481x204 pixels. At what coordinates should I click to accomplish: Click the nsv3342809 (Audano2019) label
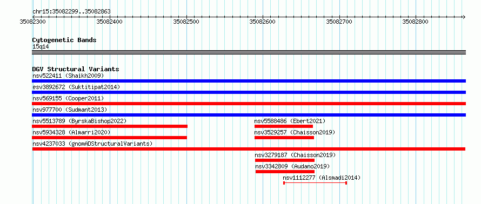tap(292, 166)
